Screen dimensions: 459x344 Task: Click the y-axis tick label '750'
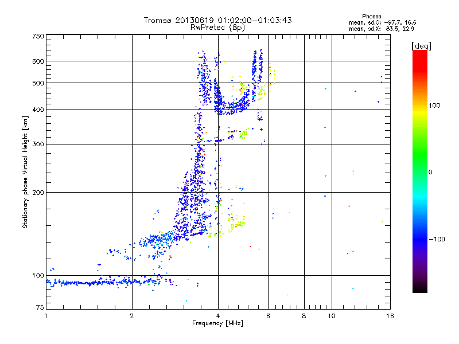(x=38, y=36)
